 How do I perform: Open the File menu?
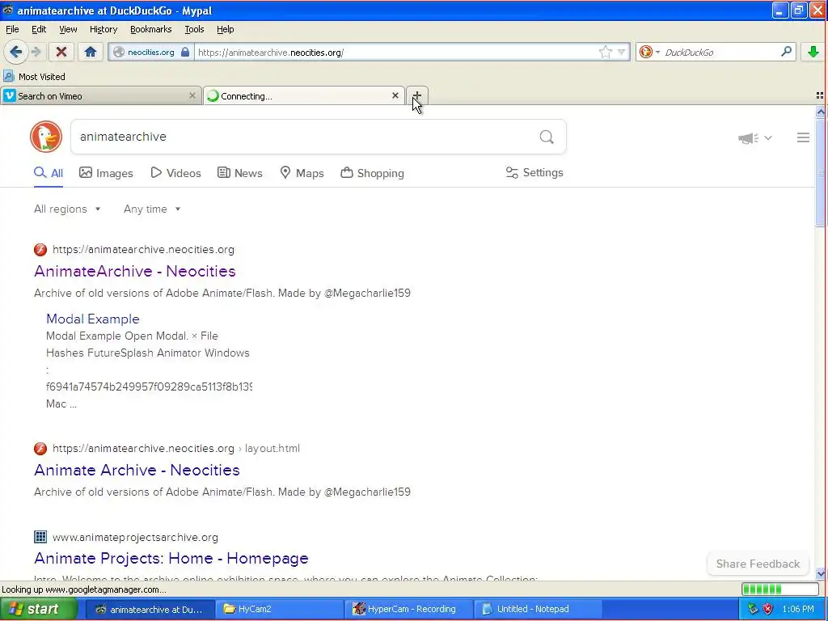pos(12,30)
